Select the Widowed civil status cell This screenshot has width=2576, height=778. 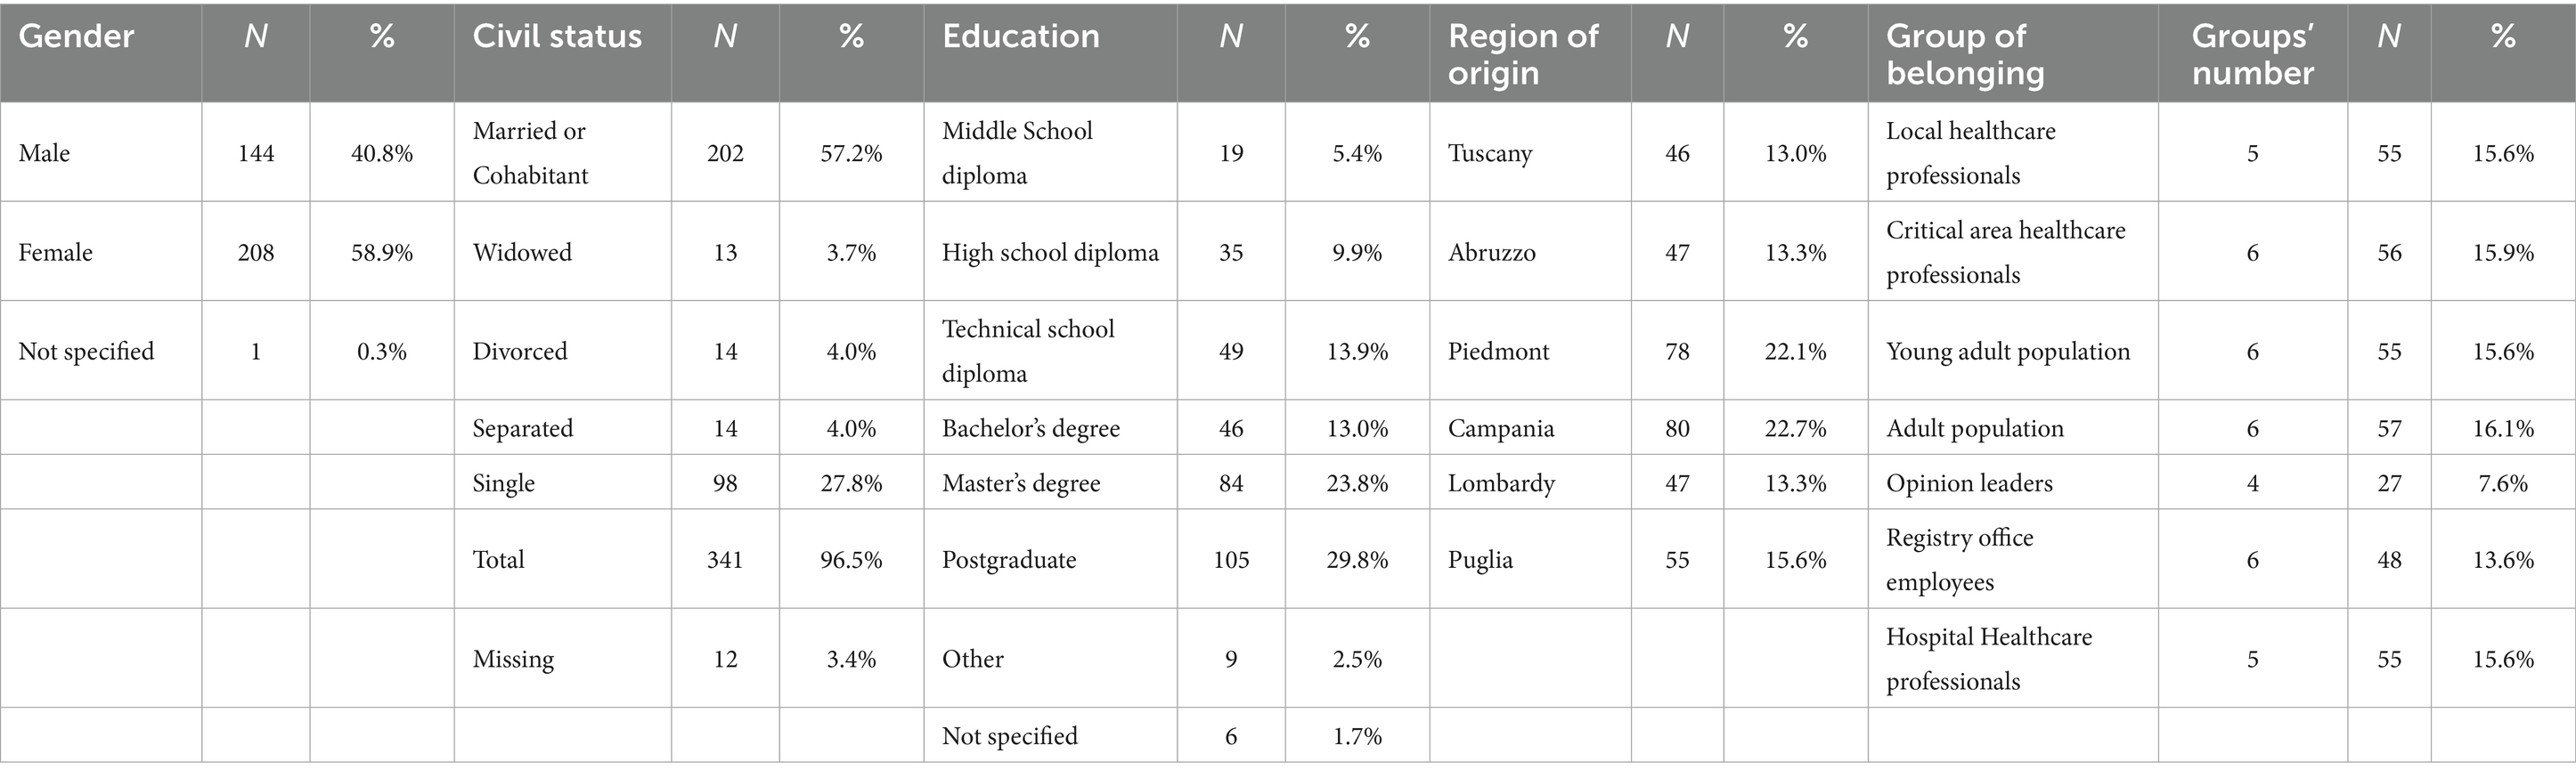click(522, 253)
